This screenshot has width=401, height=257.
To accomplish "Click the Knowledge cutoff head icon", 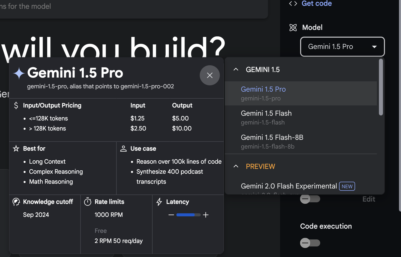I will pos(16,202).
